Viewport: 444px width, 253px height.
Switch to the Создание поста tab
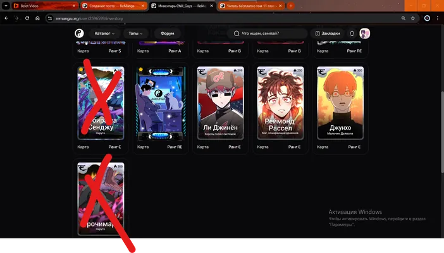click(114, 6)
